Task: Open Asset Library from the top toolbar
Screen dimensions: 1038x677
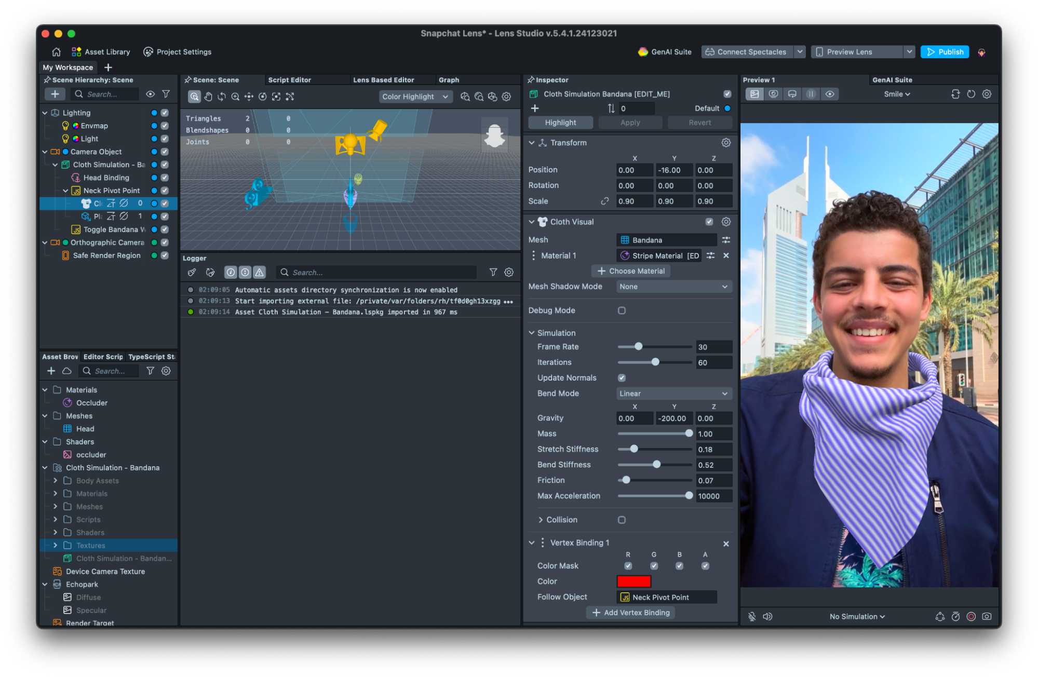Action: click(101, 52)
